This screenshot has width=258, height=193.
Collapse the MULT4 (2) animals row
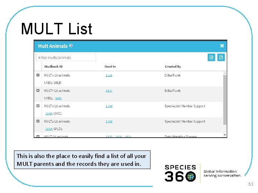[x=38, y=90]
